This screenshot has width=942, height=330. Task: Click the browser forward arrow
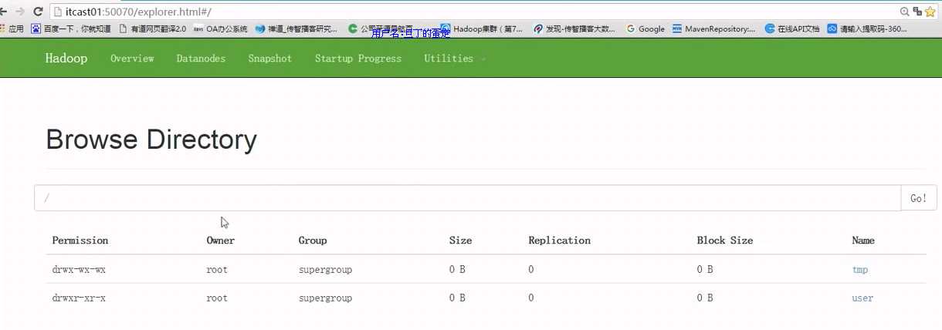pos(20,12)
